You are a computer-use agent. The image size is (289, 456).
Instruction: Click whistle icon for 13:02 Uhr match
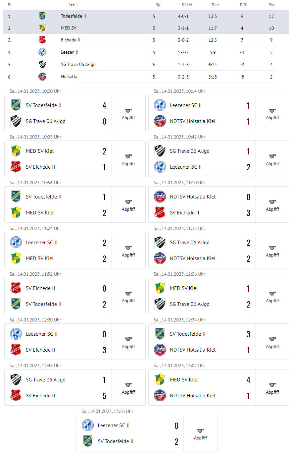(x=272, y=385)
